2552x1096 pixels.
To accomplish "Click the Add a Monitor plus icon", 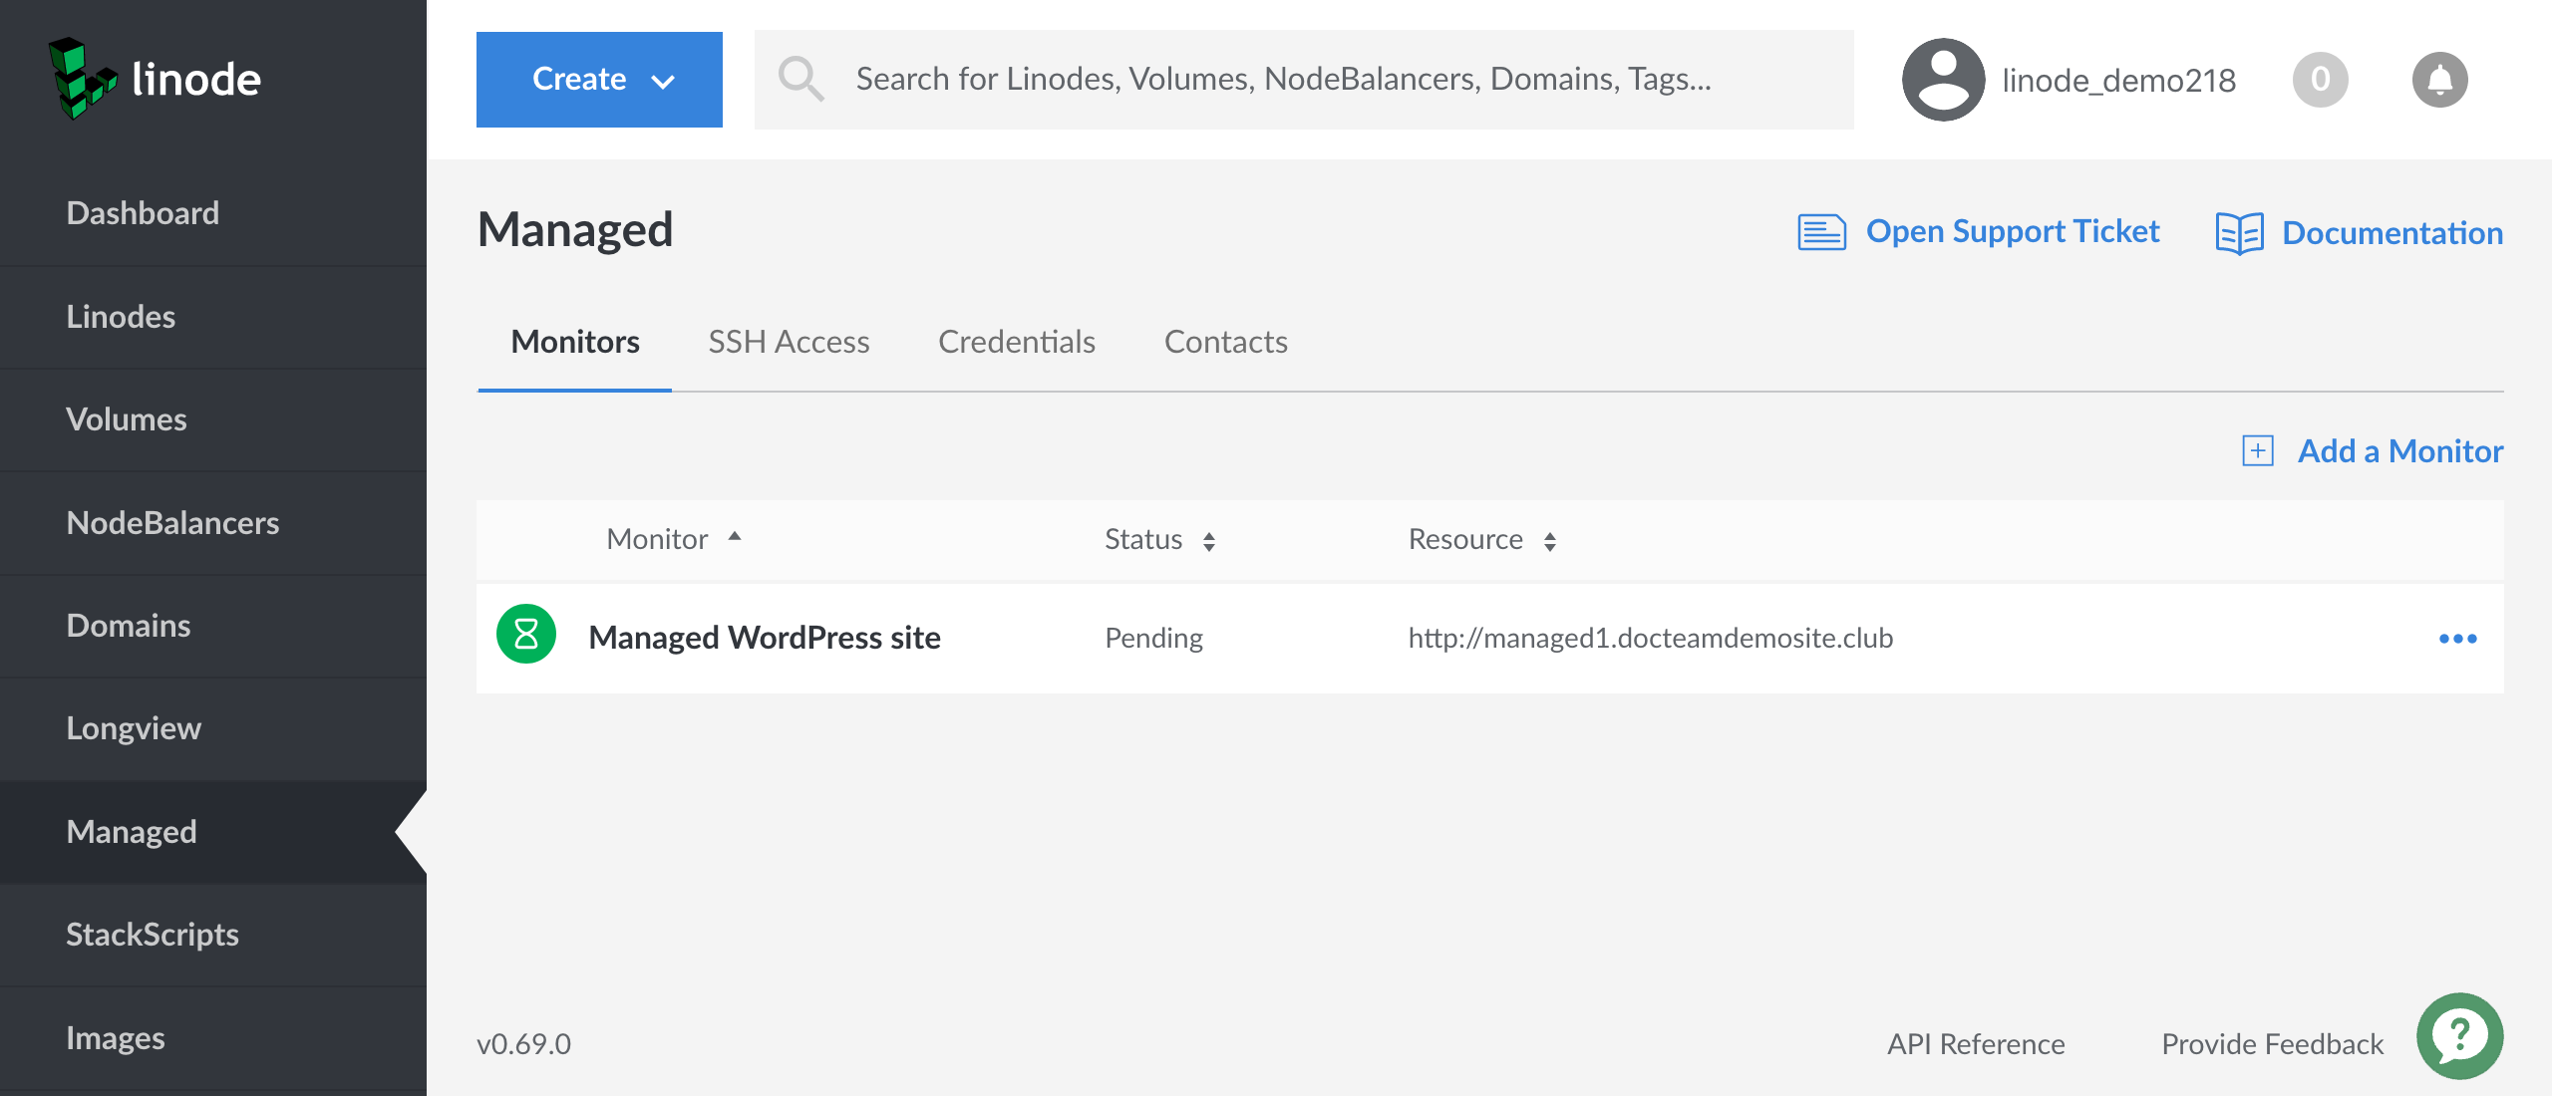I will coord(2258,451).
